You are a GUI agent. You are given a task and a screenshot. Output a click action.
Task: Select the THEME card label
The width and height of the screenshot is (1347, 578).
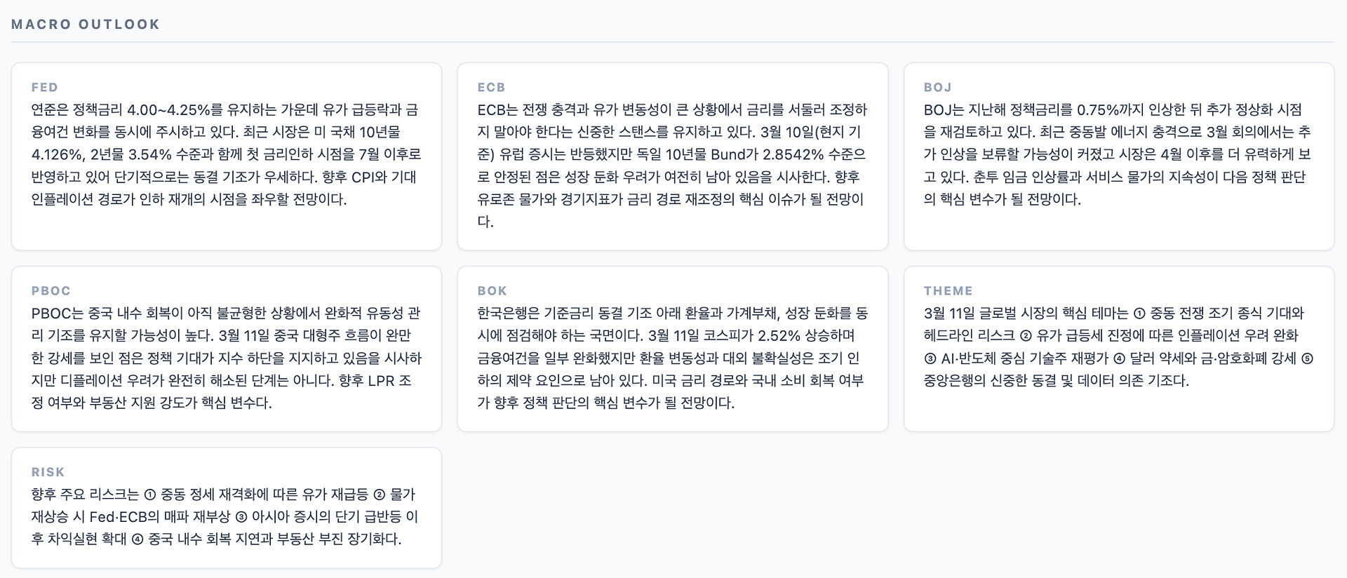948,291
